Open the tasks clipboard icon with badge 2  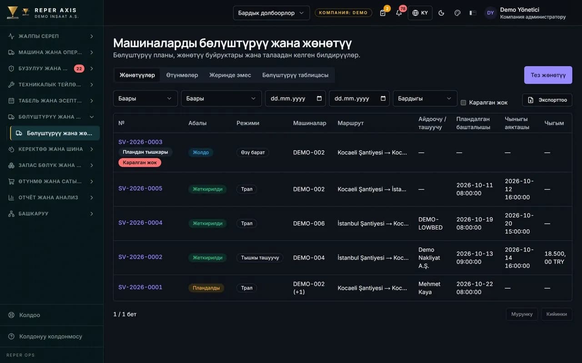[383, 13]
